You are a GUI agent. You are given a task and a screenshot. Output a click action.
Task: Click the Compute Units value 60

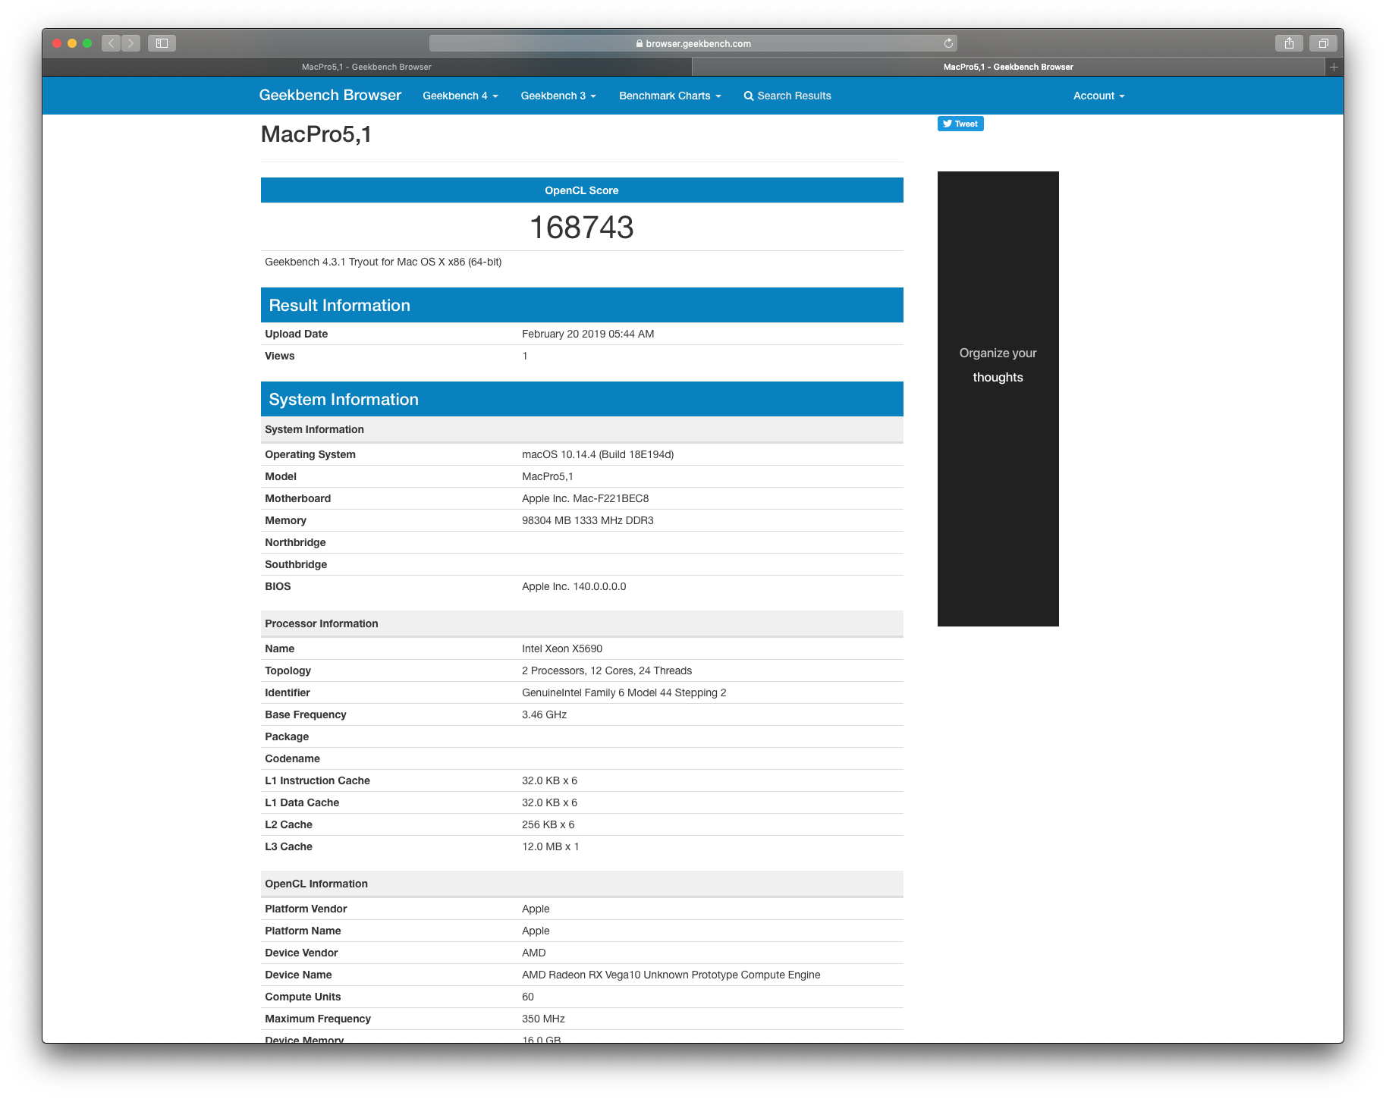528,997
